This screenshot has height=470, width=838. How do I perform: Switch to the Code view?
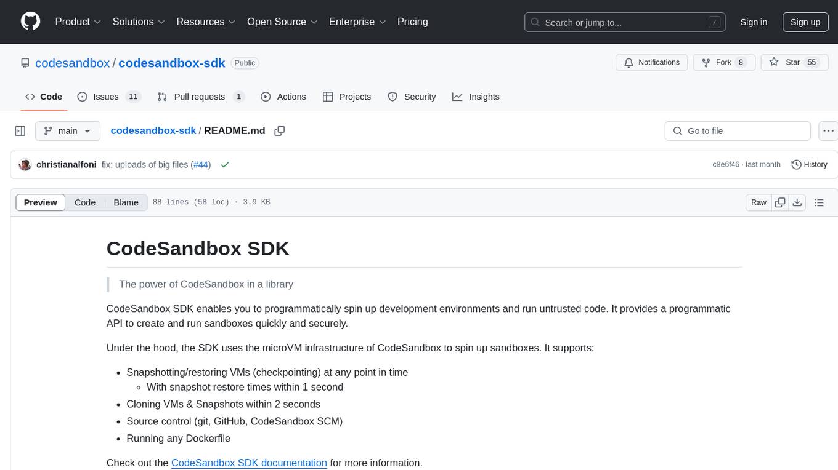(85, 202)
